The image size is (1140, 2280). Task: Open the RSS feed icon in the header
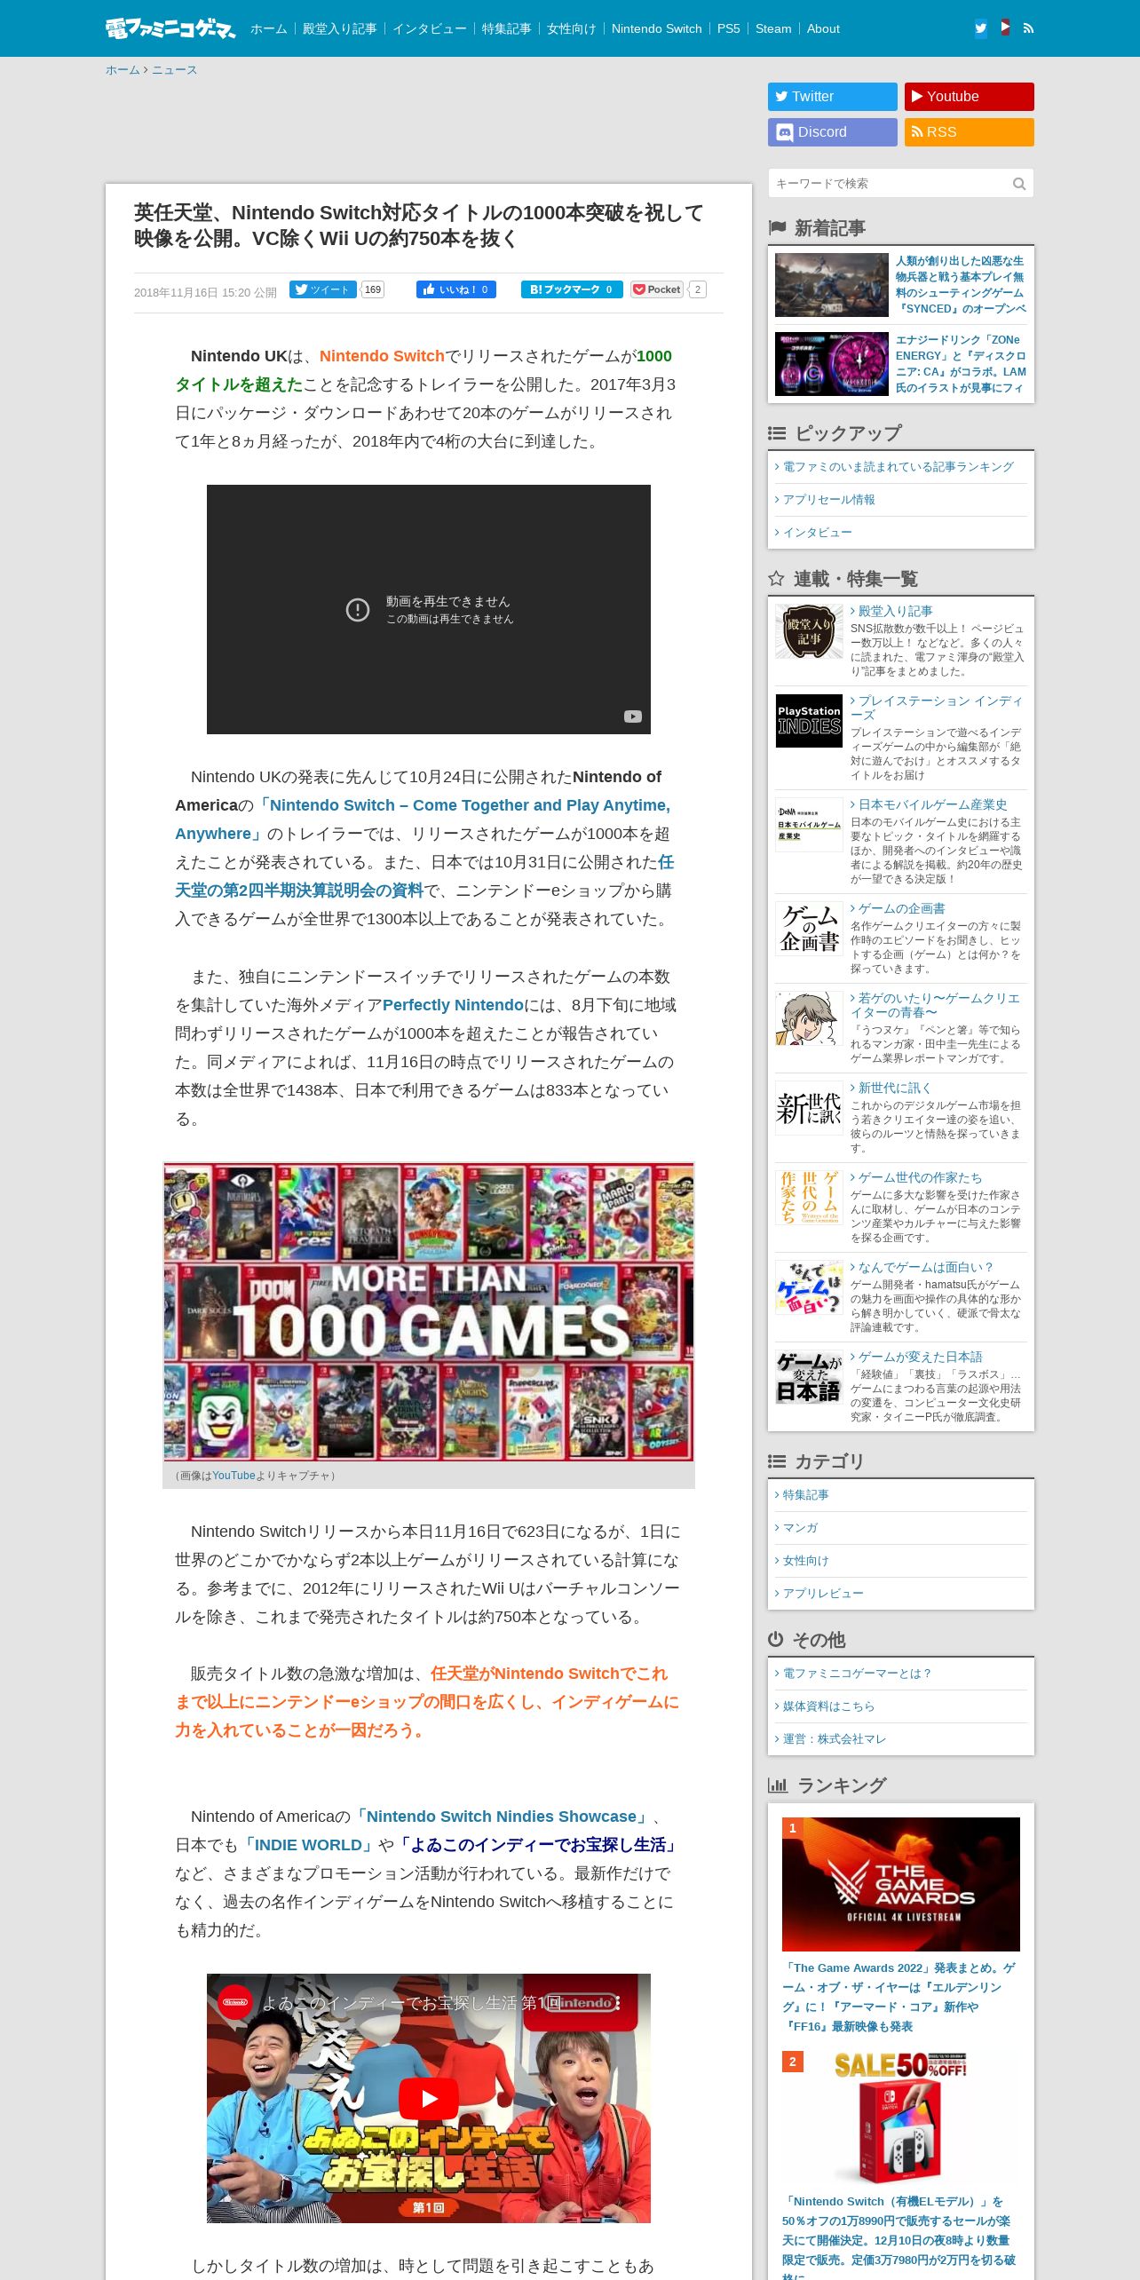[1028, 28]
